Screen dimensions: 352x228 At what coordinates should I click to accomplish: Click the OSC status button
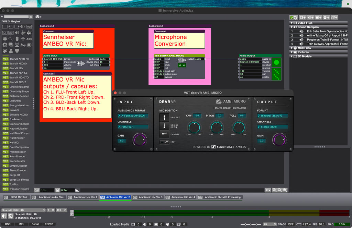click(8, 224)
